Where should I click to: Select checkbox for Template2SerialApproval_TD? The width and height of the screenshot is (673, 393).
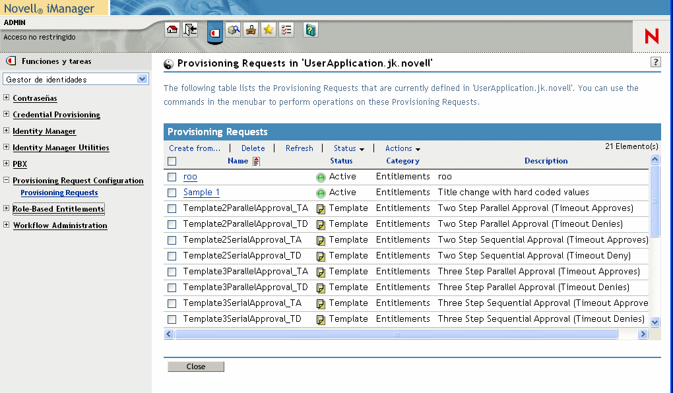click(172, 256)
